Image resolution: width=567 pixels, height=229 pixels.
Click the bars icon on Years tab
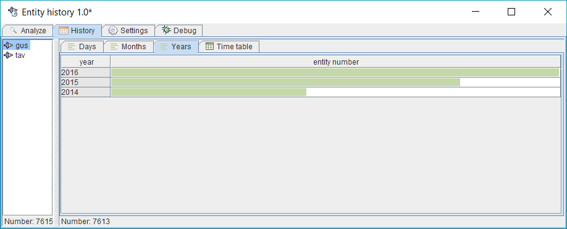[x=164, y=47]
